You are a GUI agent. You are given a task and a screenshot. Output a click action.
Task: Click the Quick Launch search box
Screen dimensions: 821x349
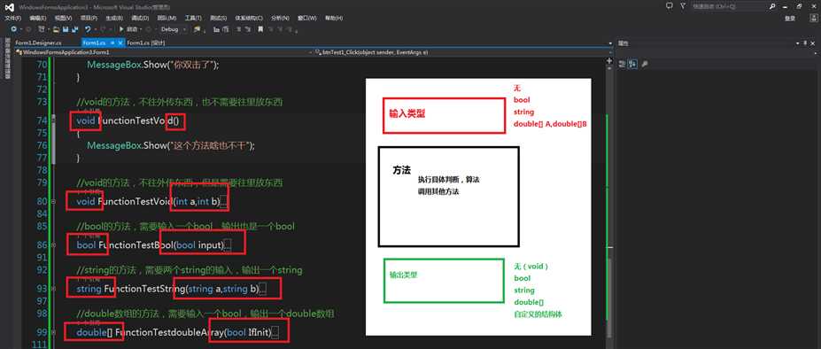coord(730,6)
